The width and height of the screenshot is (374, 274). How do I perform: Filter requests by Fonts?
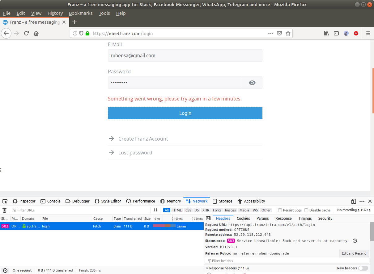click(217, 210)
